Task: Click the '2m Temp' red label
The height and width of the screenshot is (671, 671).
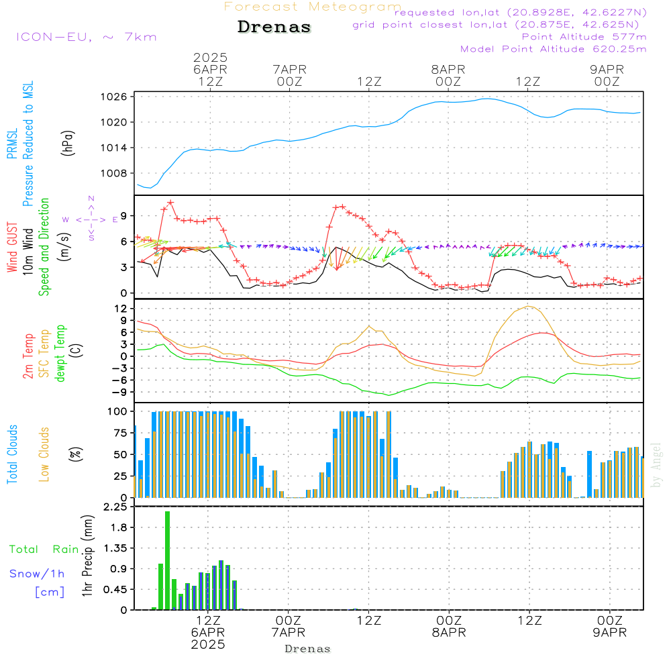Action: click(x=28, y=356)
